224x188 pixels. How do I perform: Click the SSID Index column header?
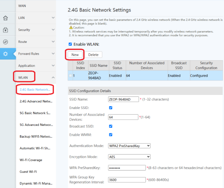80,65
